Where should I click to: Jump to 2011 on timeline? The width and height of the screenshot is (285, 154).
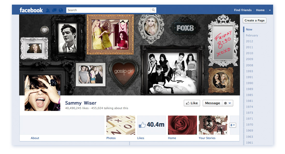pyautogui.click(x=249, y=47)
